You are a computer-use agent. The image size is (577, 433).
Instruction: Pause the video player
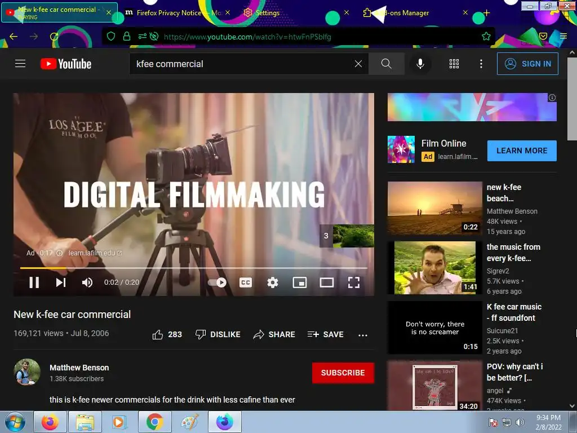coord(34,282)
